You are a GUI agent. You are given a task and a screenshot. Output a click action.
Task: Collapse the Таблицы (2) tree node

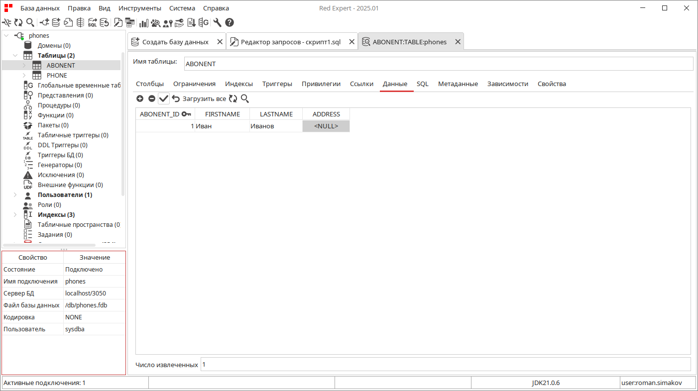click(15, 55)
